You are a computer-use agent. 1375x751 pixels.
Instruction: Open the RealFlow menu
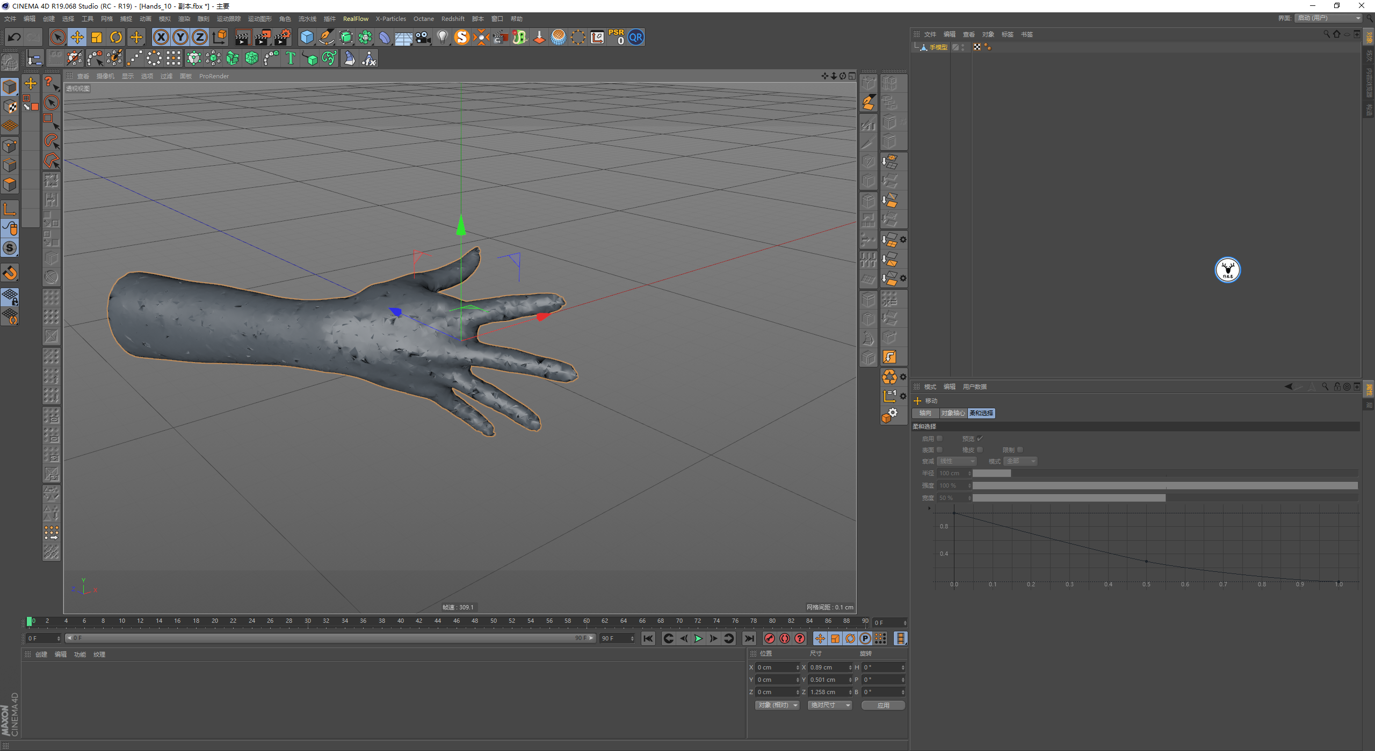coord(356,19)
